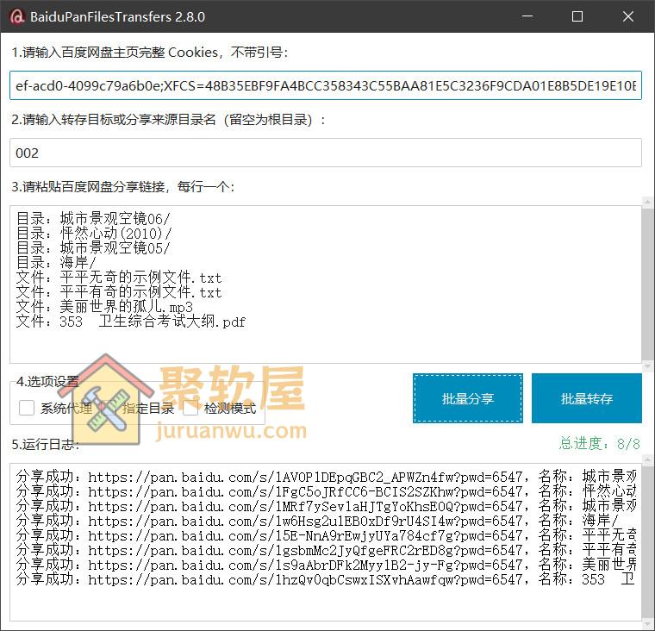Toggle the 指定目录 checkbox
Screen dimensions: 655x631
pos(109,408)
